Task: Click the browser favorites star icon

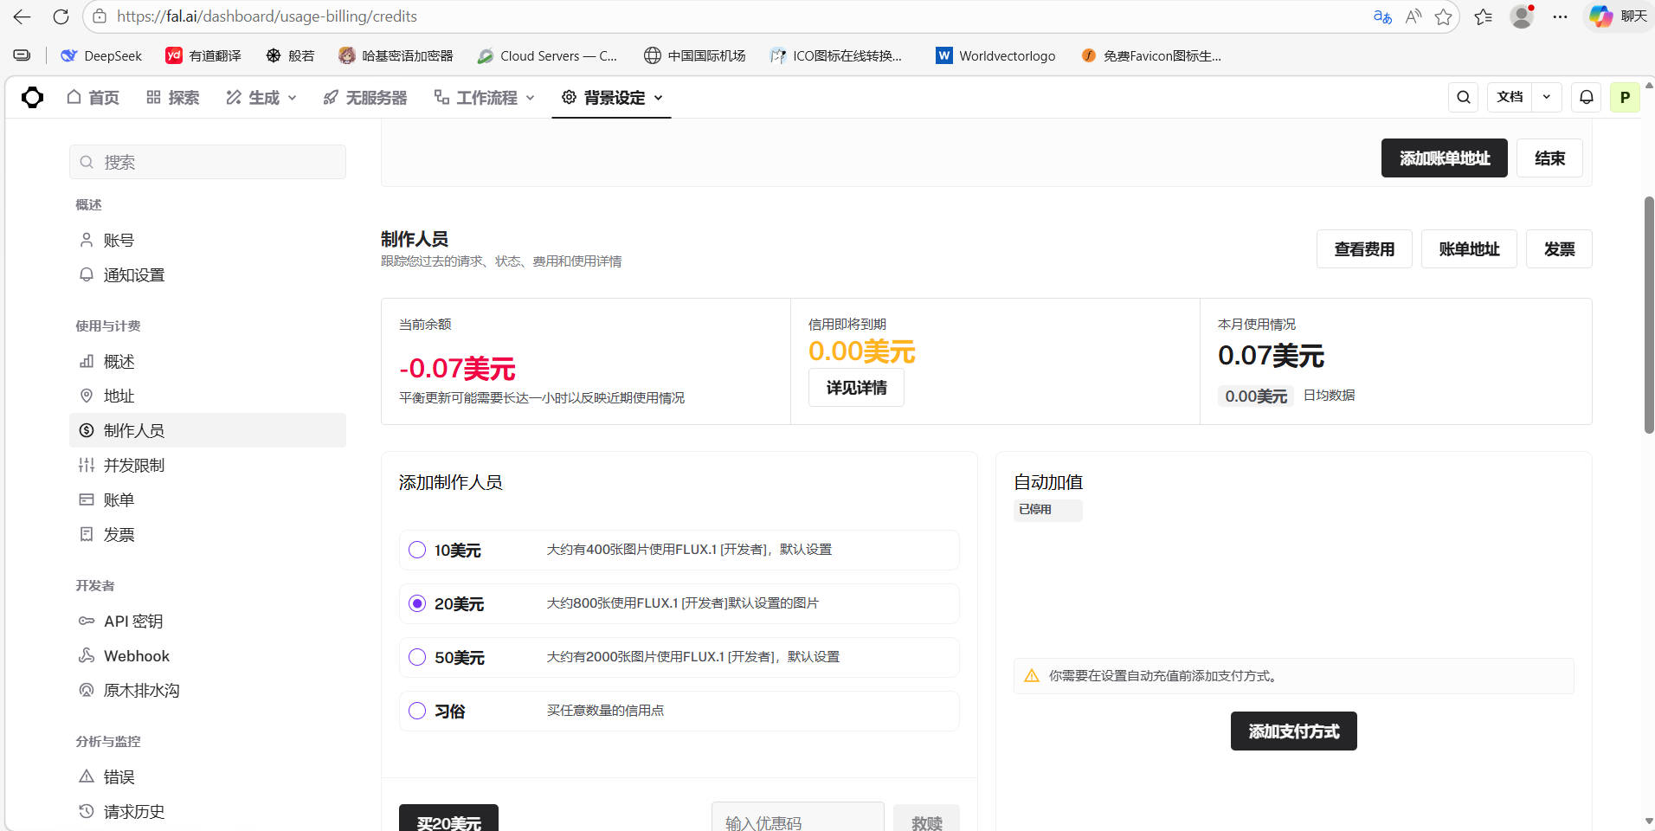Action: 1443,16
